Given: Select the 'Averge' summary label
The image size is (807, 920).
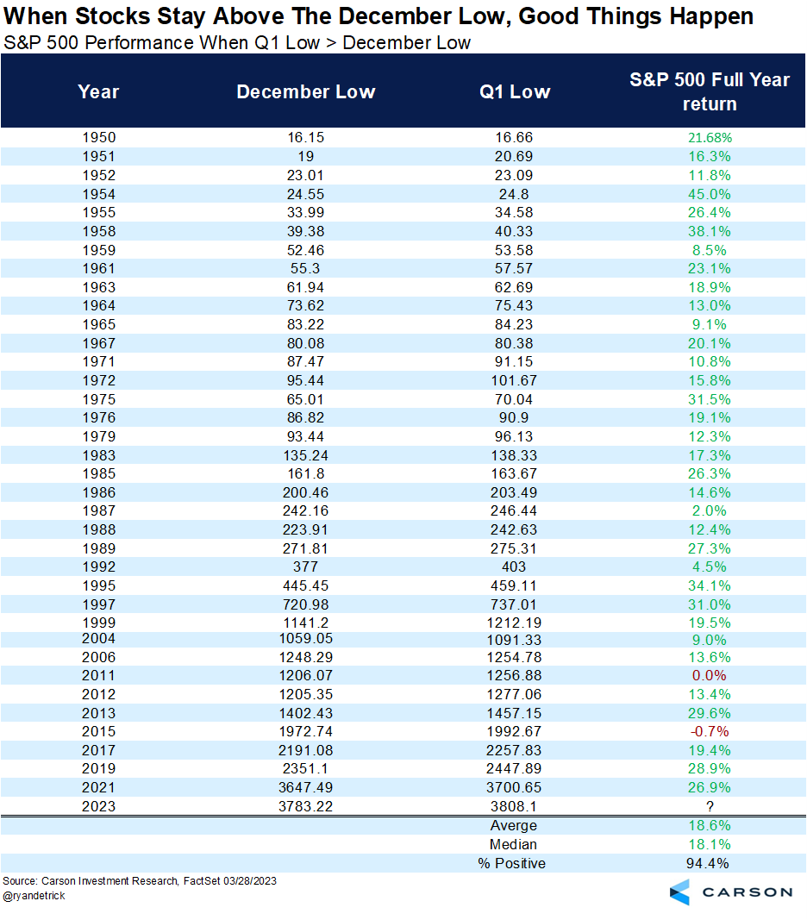Looking at the screenshot, I should point(514,825).
